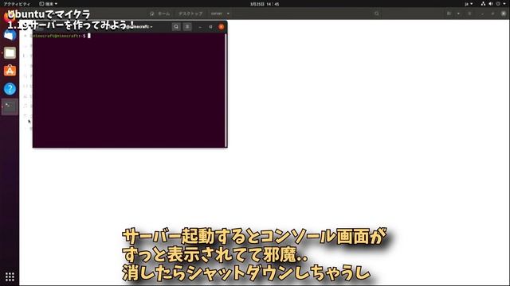Open the clock and calendar panel

point(265,4)
